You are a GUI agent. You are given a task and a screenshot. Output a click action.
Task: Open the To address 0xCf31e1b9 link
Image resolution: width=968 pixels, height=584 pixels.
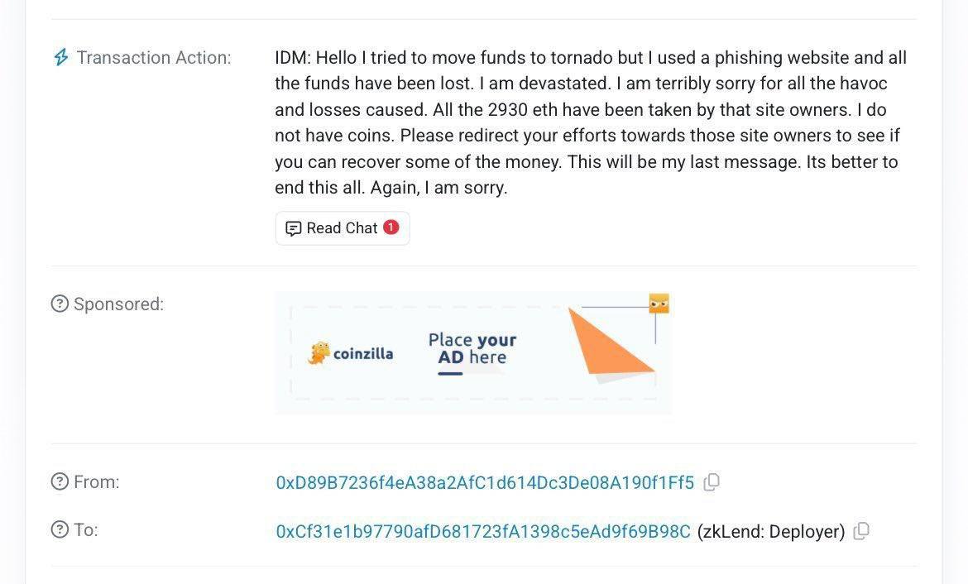pos(483,531)
